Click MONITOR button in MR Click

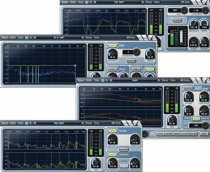(124, 149)
